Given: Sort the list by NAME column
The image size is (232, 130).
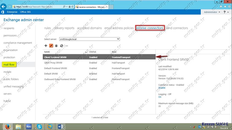Looking at the screenshot, I should 47,52.
